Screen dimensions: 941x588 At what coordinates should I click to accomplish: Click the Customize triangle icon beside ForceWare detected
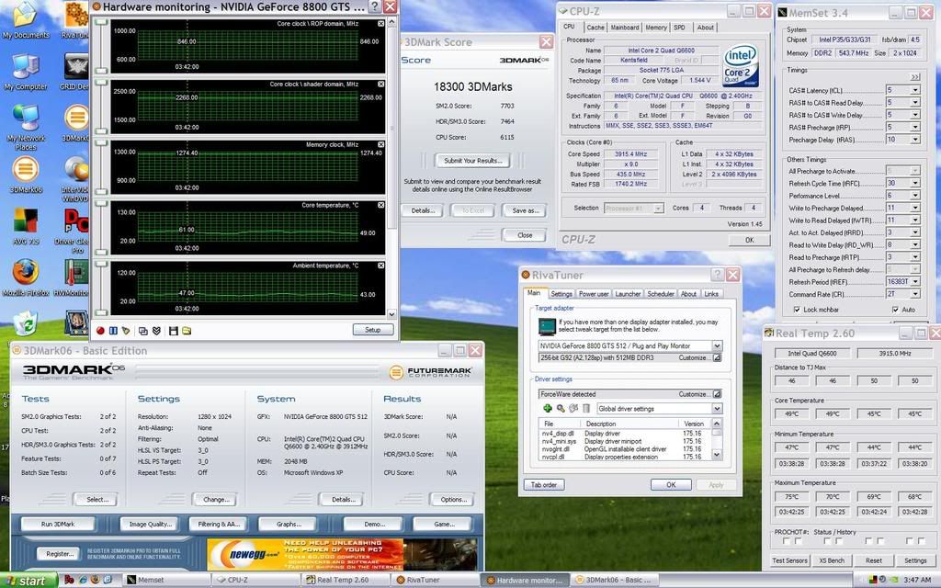717,394
